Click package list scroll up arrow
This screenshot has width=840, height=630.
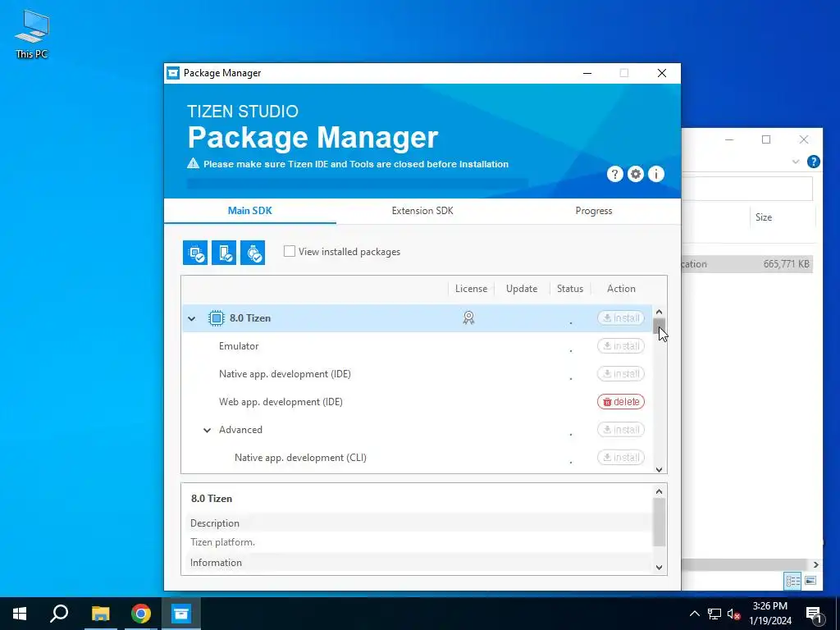(659, 312)
